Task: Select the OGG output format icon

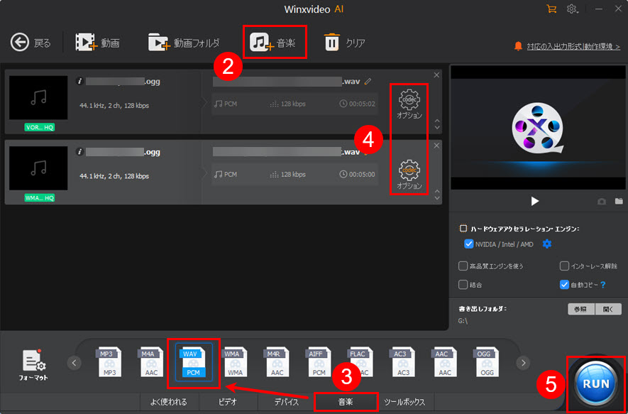Action: pyautogui.click(x=486, y=362)
